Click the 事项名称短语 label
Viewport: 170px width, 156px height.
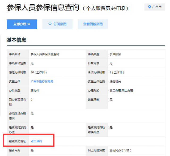click(17, 63)
